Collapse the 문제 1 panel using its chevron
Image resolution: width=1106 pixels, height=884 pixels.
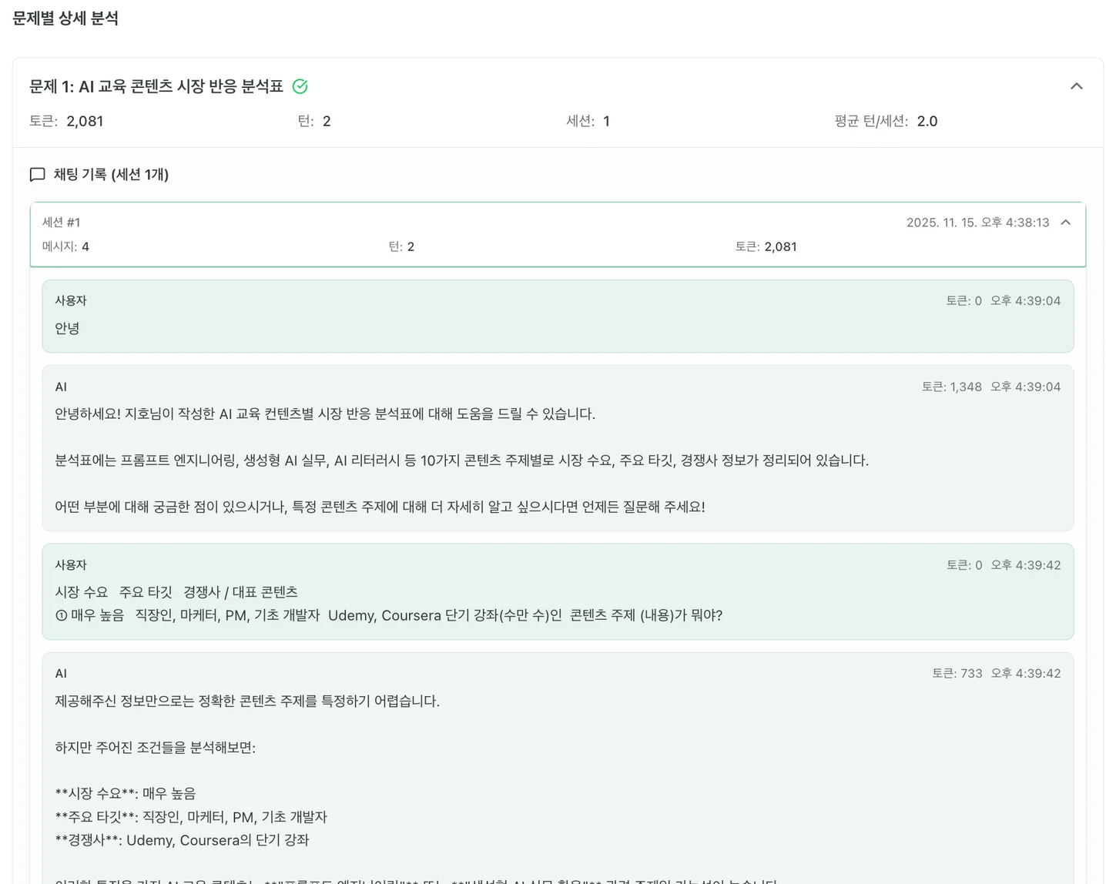(x=1076, y=86)
